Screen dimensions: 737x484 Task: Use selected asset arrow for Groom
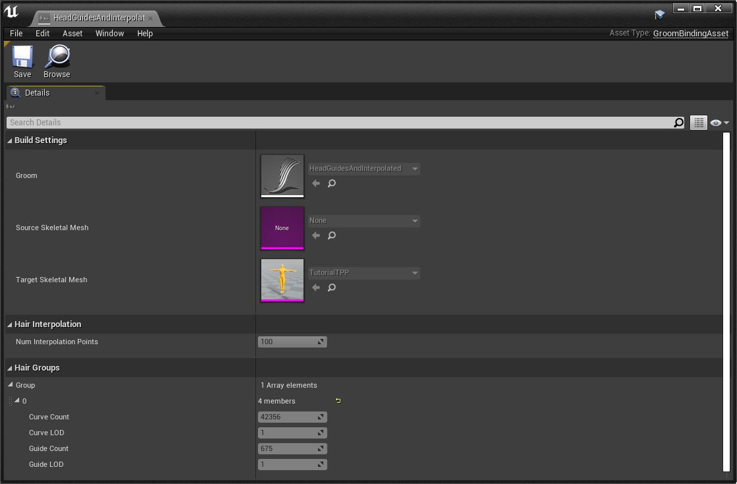[x=316, y=183]
